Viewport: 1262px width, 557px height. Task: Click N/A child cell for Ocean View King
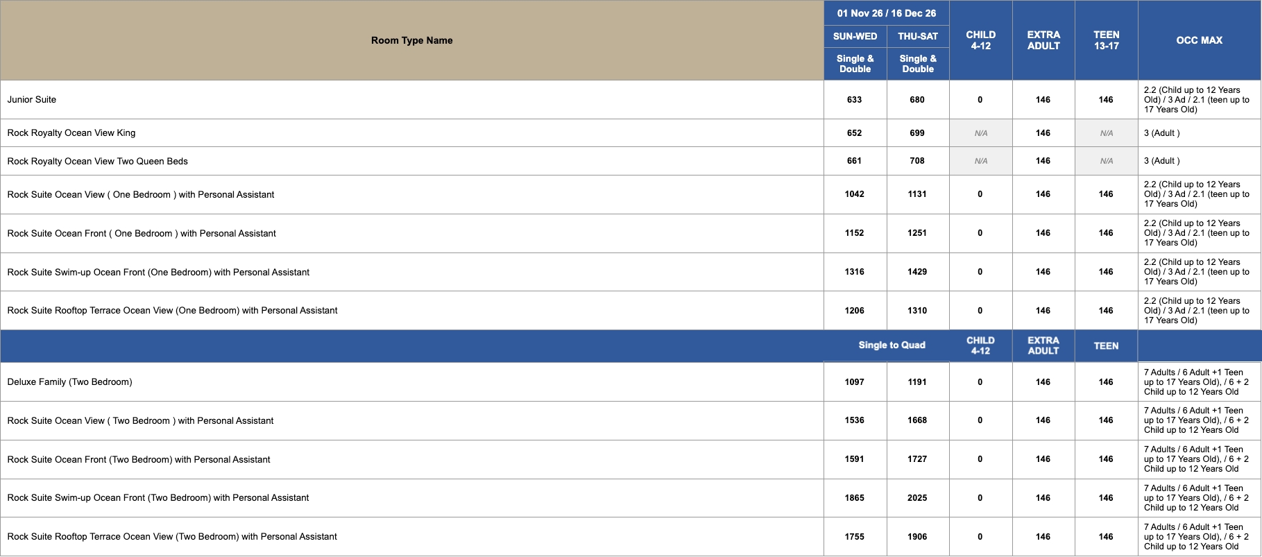click(x=980, y=133)
